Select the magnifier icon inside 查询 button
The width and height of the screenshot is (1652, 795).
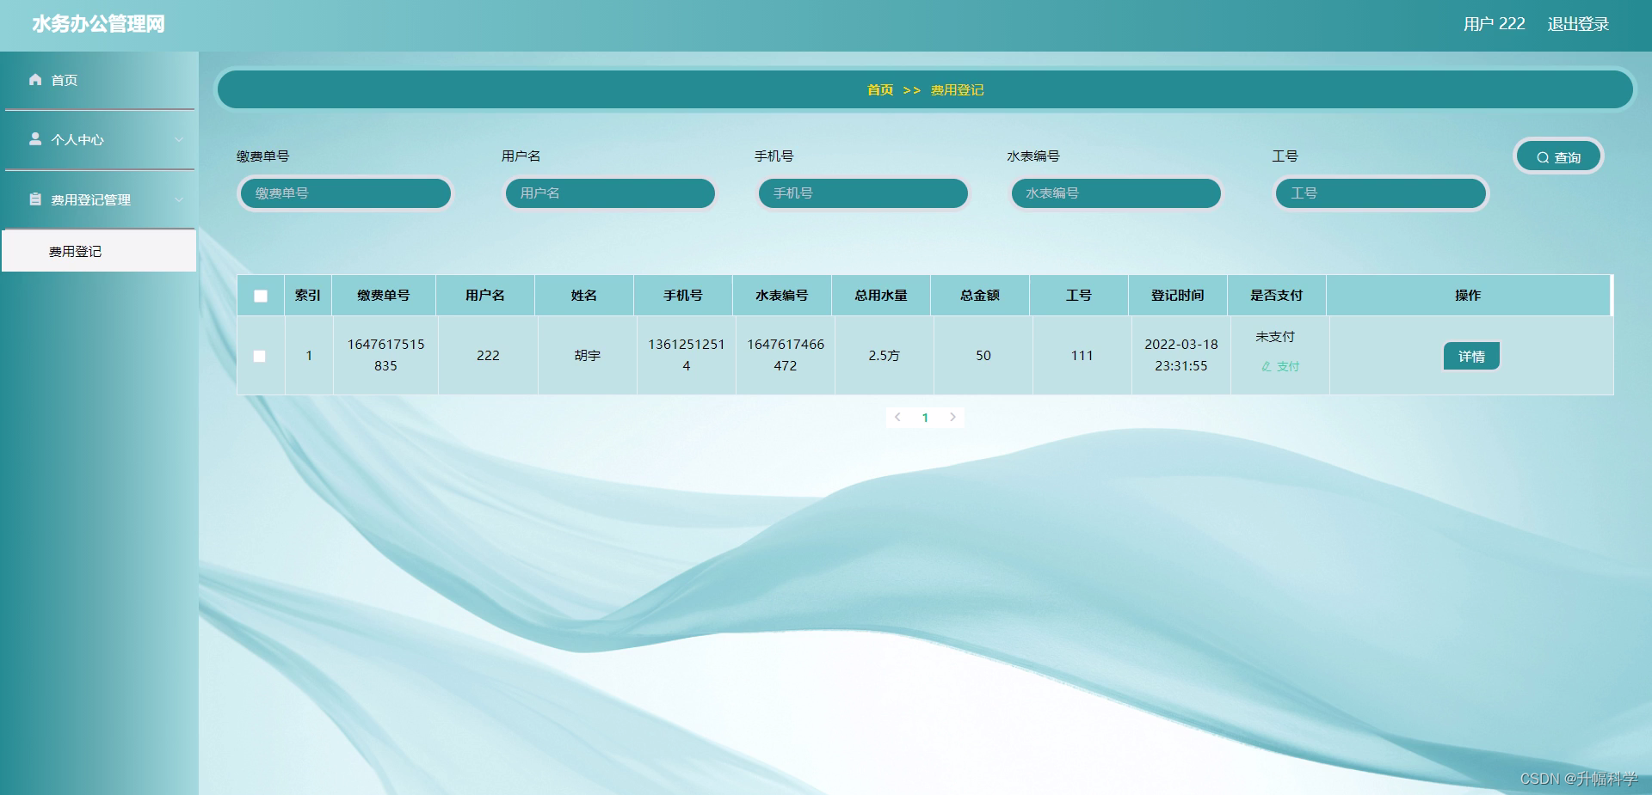1543,156
